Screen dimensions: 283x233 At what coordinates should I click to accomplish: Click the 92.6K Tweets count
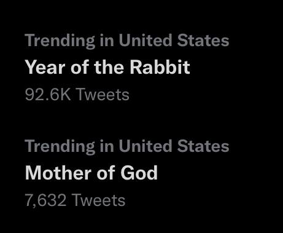pyautogui.click(x=77, y=95)
